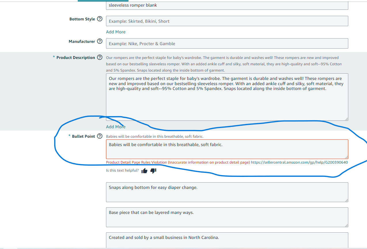Screen dimensions: 367x249
Task: Click the sleeveless romper blank field
Action: coord(227,5)
